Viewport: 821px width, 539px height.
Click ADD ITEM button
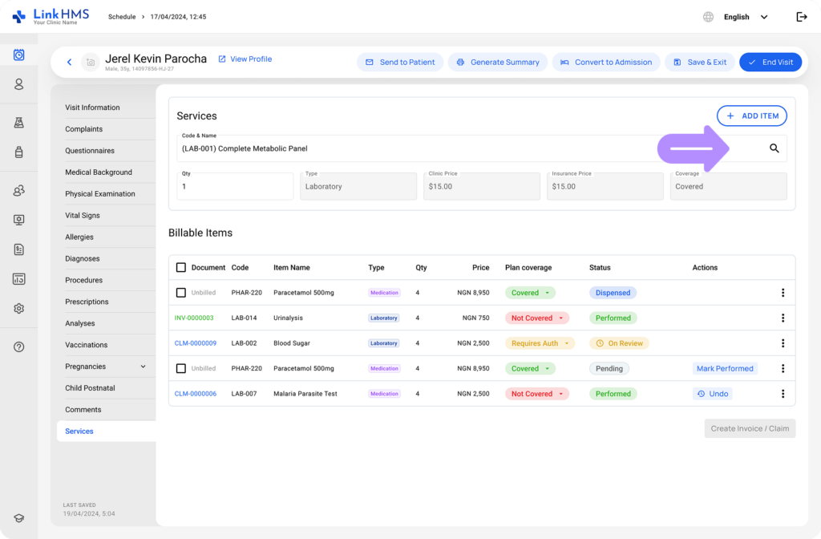point(752,115)
